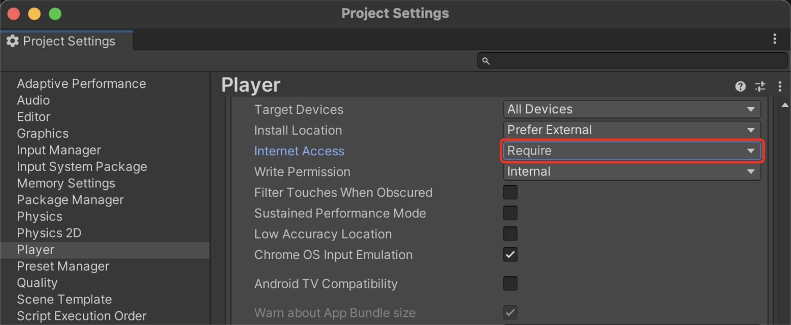The image size is (791, 325).
Task: Open the Internet Access Require dropdown
Action: (x=632, y=151)
